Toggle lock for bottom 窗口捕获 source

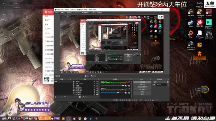(x=97, y=94)
